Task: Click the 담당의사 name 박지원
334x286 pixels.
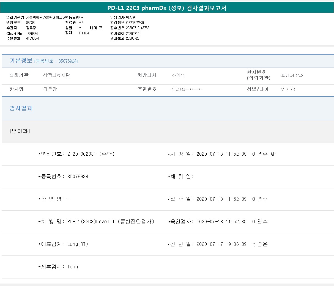Action: pyautogui.click(x=131, y=17)
